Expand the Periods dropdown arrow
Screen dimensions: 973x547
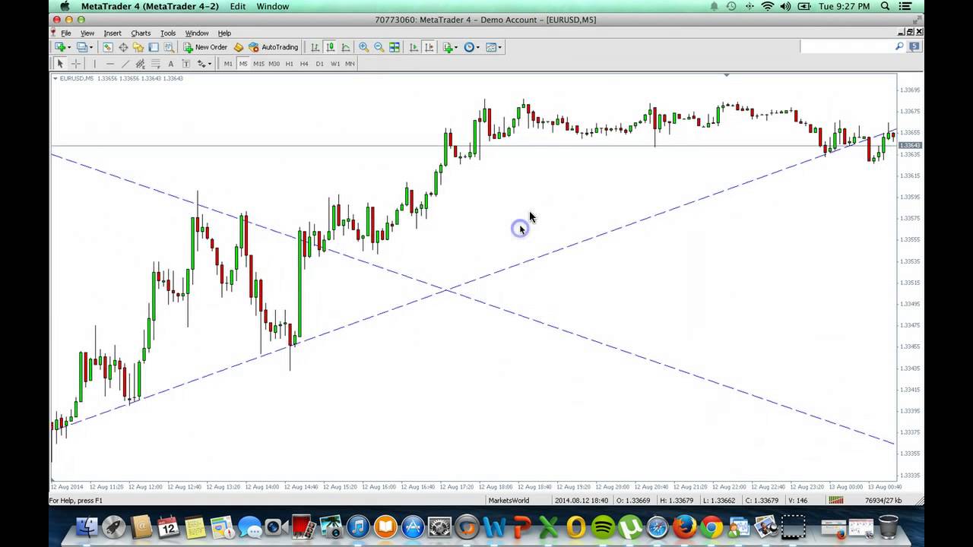coord(478,47)
